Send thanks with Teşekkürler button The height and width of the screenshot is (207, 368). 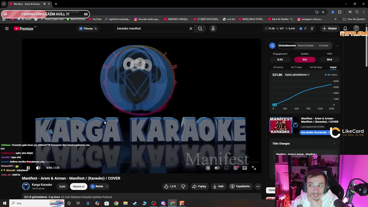coord(240,186)
